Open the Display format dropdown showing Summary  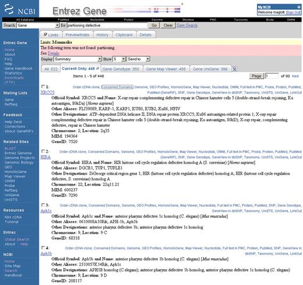pyautogui.click(x=77, y=59)
